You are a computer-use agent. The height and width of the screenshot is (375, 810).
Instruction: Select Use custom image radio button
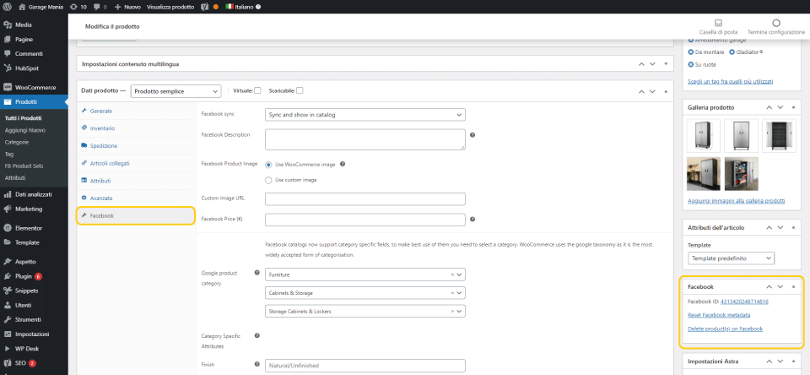[268, 180]
